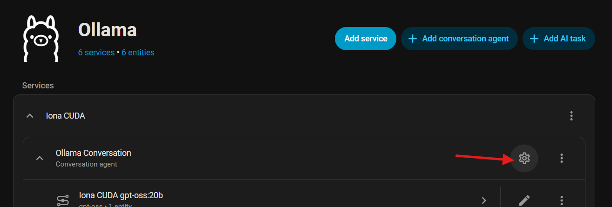
Task: Click the Add AI task button
Action: [558, 39]
